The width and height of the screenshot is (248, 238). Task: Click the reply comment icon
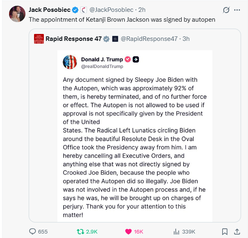tap(33, 231)
